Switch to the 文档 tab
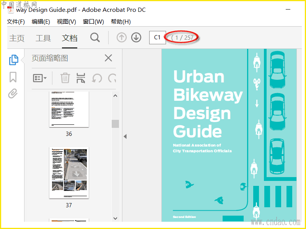306x229 pixels. tap(70, 38)
